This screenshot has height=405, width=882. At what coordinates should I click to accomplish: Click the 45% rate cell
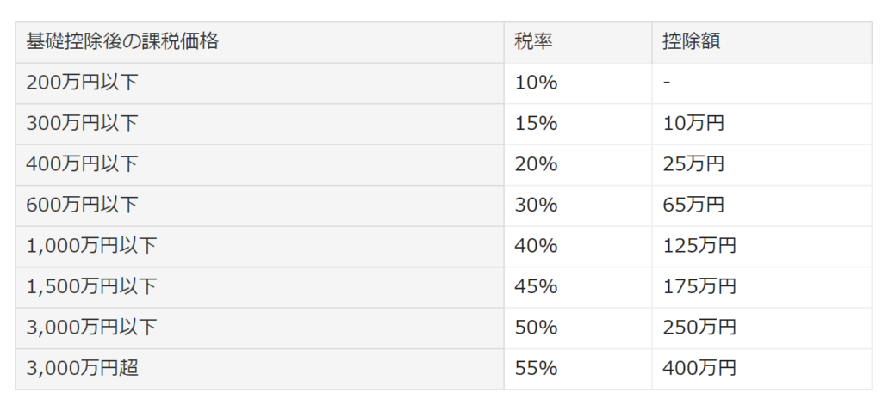[578, 287]
